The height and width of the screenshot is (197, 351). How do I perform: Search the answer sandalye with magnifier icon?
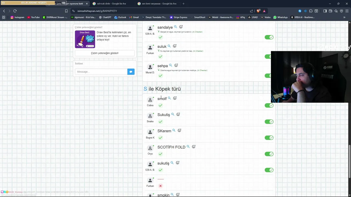pos(175,27)
